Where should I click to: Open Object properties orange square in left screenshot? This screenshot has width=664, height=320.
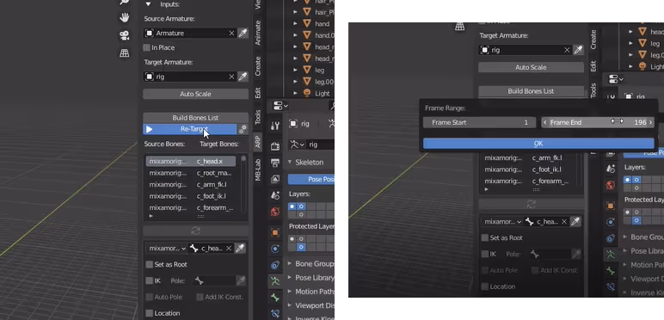(275, 232)
